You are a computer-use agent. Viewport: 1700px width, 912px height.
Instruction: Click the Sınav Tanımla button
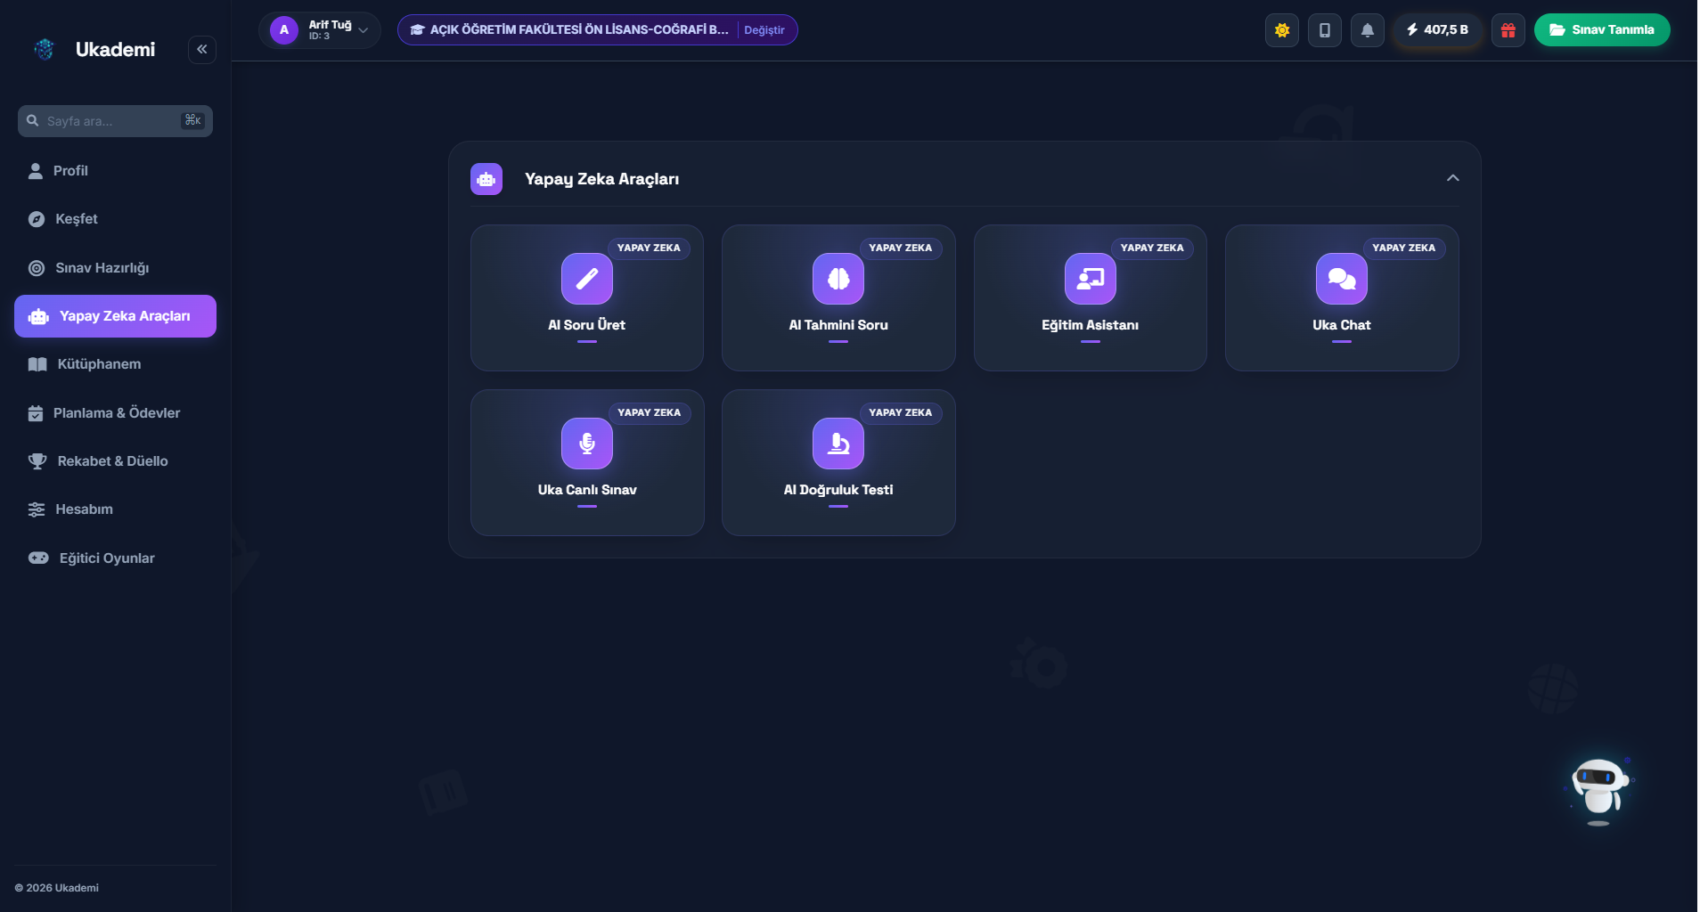pos(1602,30)
